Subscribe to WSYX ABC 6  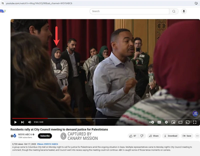coord(44,136)
